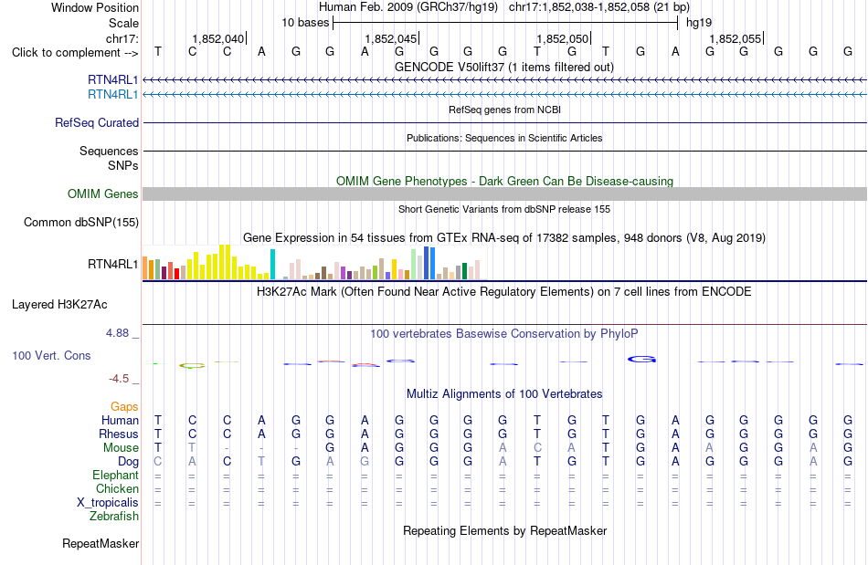Open the OMIM Genes track label
Viewport: 868px width, 565px height.
103,194
